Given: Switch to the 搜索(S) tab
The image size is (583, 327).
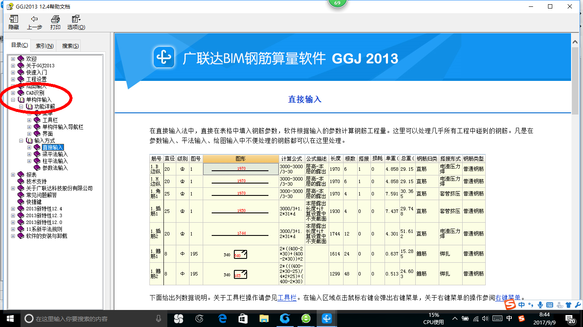Looking at the screenshot, I should pos(70,46).
